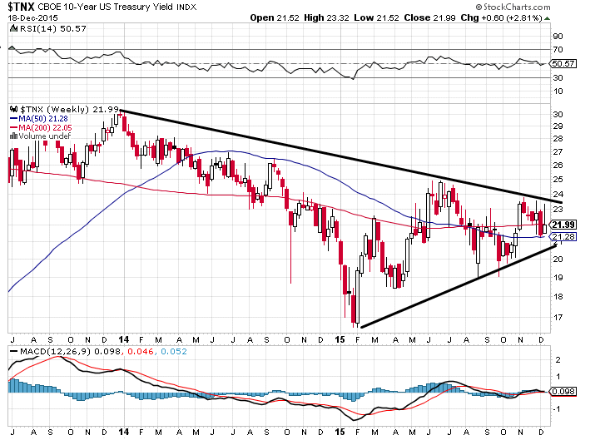Select the MA(200) 22.05 legend text
The height and width of the screenshot is (445, 605).
(45, 127)
